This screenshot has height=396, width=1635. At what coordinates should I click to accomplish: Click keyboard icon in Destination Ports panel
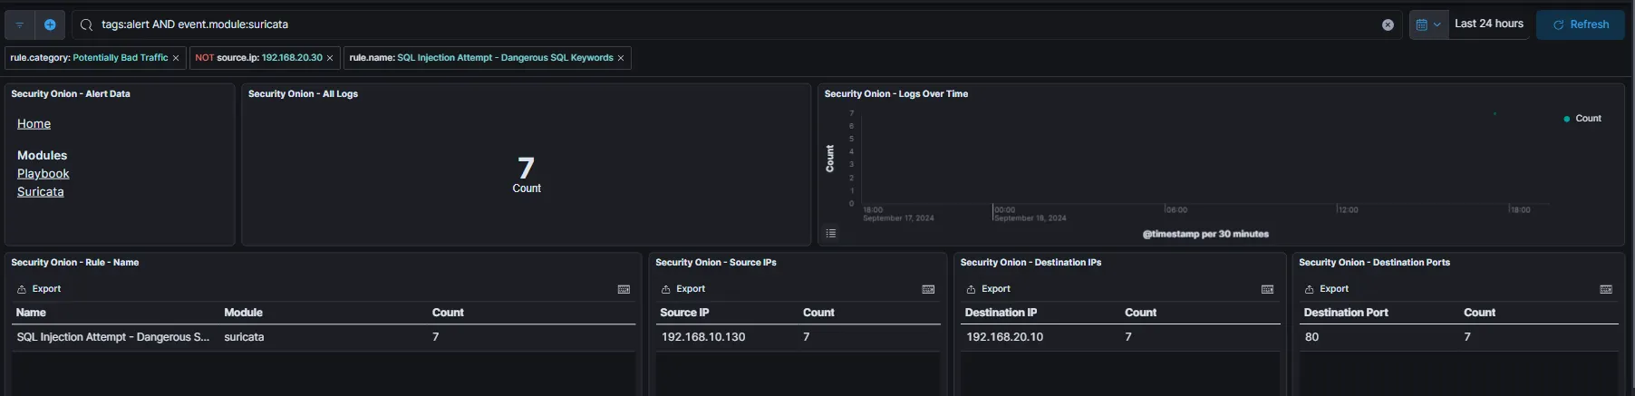[1606, 289]
